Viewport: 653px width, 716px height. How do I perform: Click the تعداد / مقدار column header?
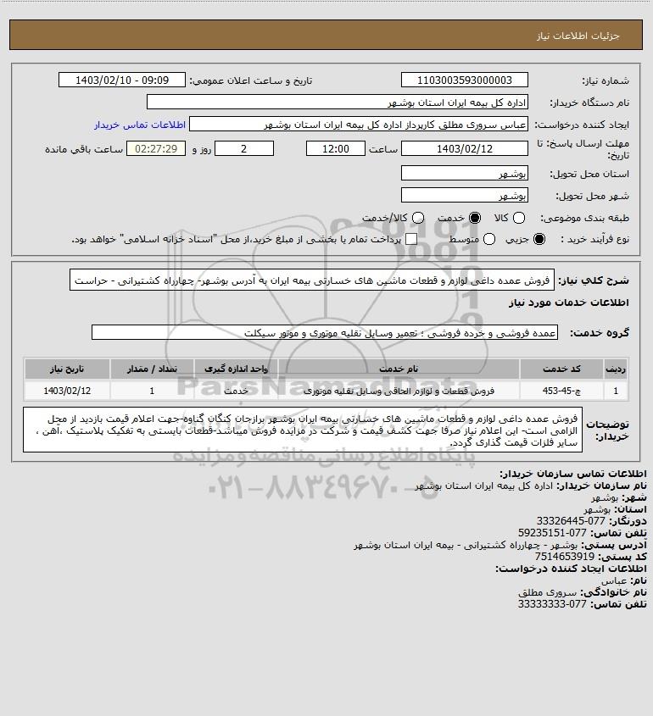[x=152, y=369]
